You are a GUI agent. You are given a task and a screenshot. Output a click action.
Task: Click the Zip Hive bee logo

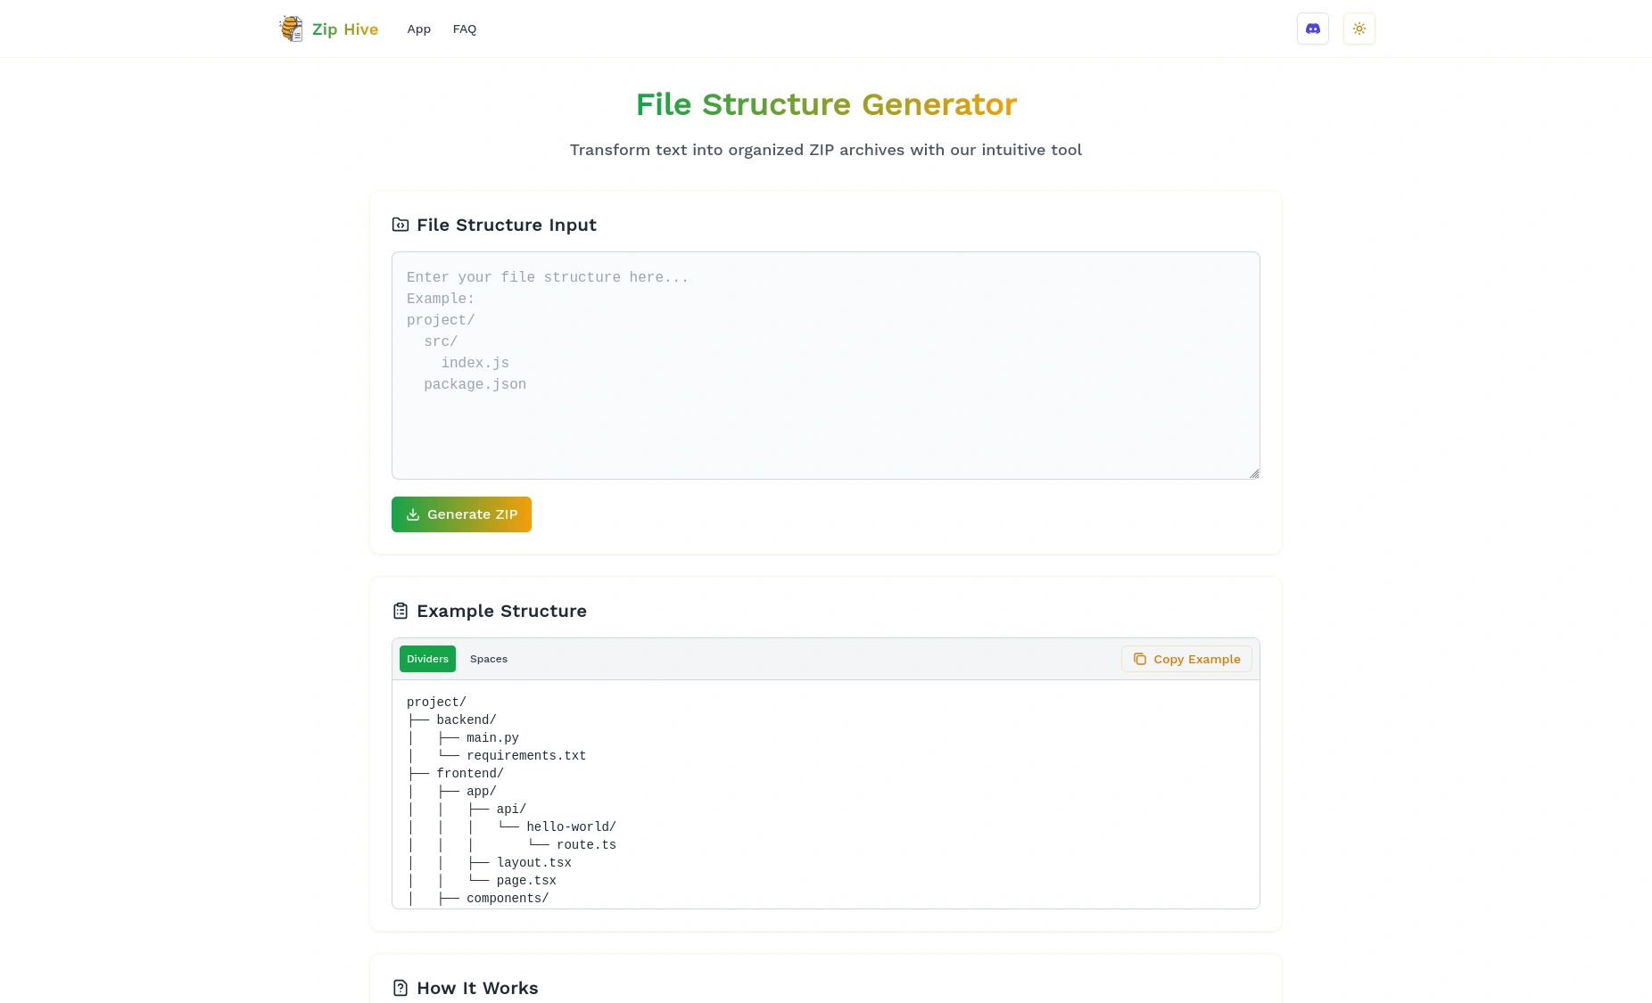tap(291, 29)
